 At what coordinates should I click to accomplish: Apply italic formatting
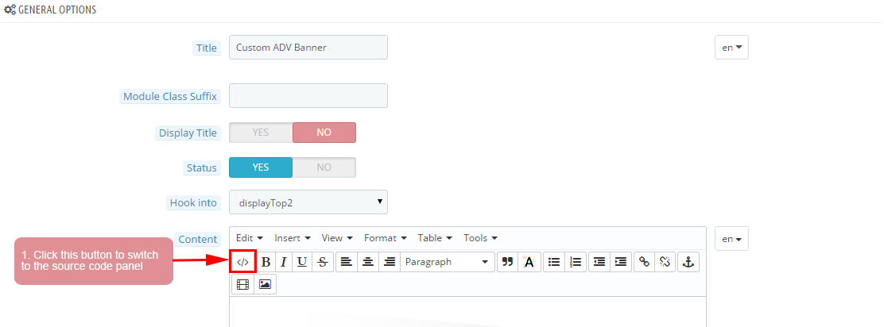pos(284,262)
